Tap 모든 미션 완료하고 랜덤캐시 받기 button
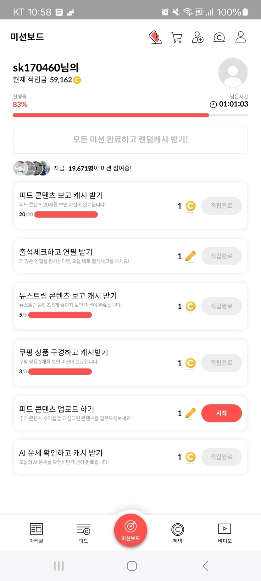The image size is (261, 581). coord(130,140)
